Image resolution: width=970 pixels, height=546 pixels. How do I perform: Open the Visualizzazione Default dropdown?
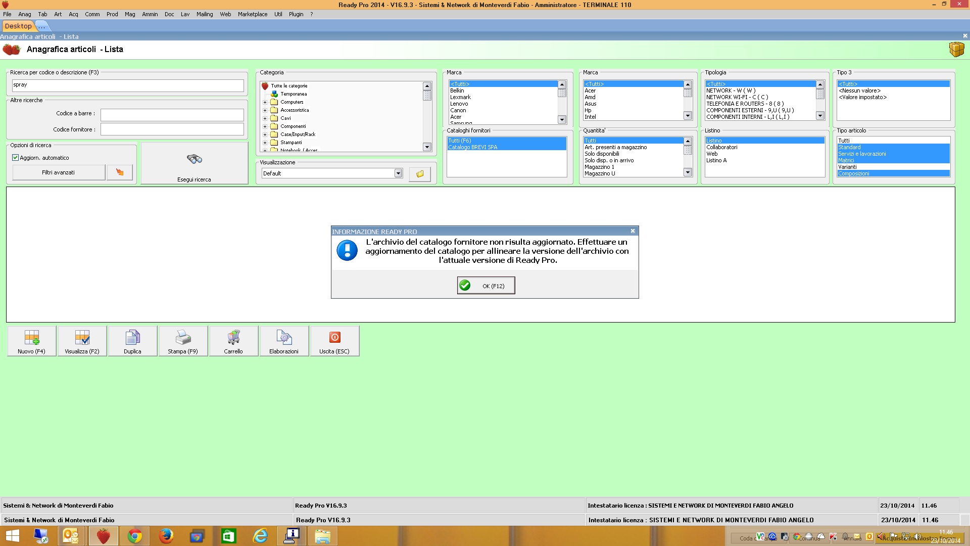click(398, 173)
